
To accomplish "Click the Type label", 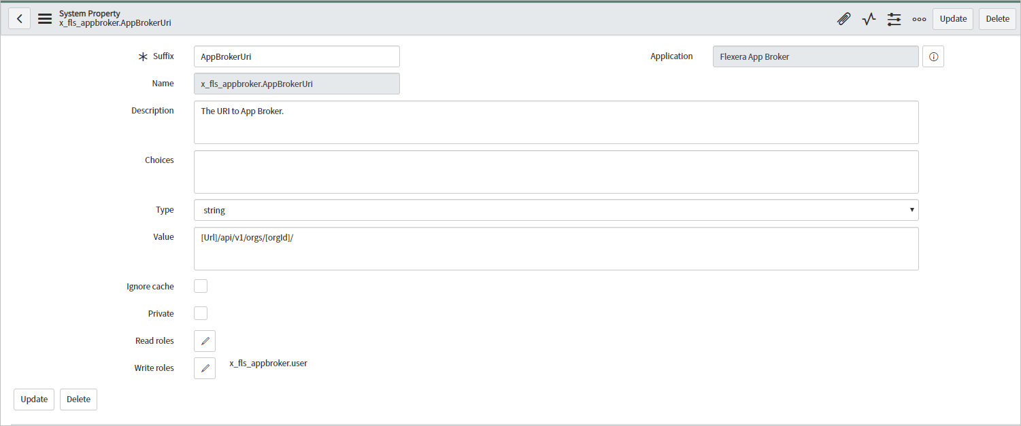I will [x=165, y=210].
